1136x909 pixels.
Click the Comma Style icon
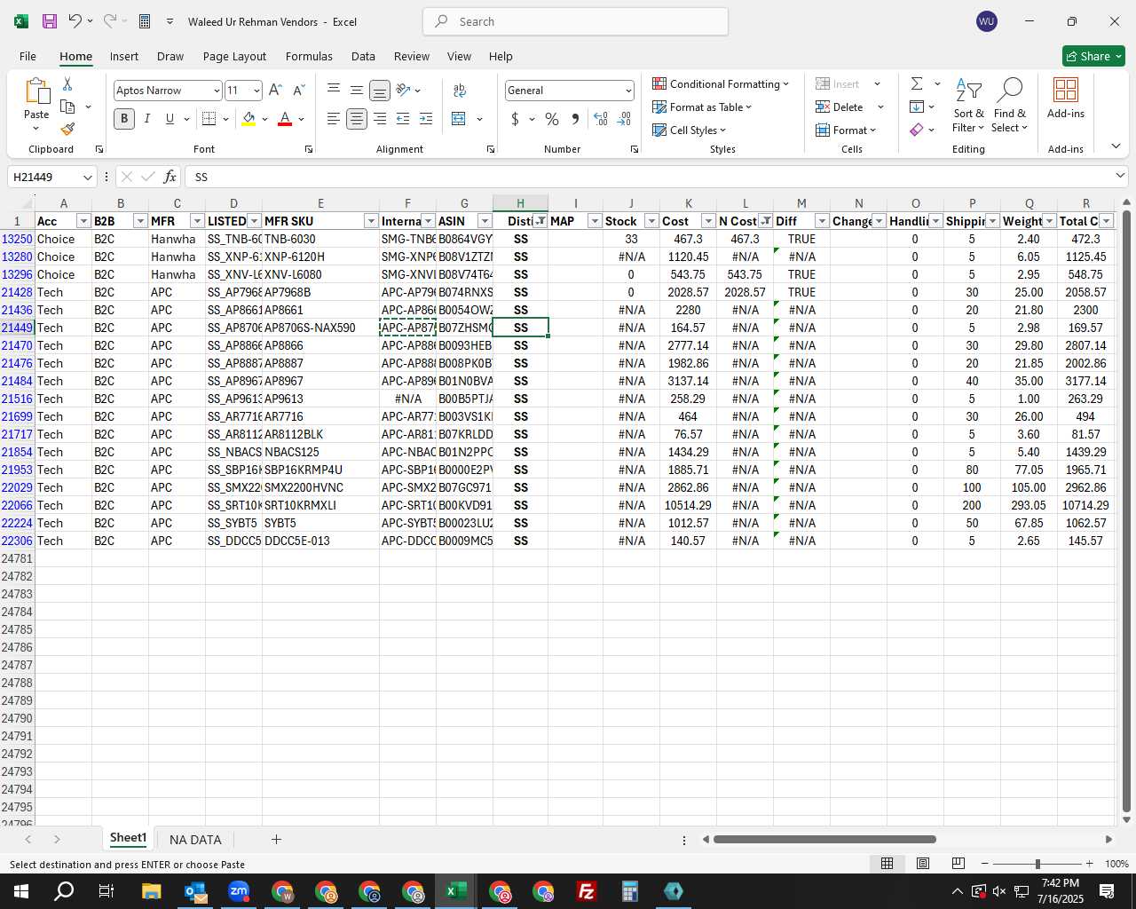tap(575, 119)
